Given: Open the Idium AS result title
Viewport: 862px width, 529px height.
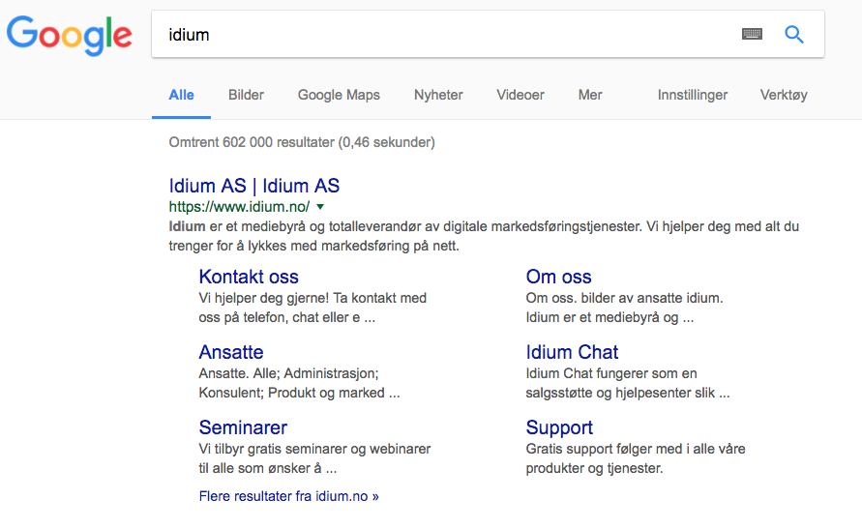Looking at the screenshot, I should click(254, 186).
